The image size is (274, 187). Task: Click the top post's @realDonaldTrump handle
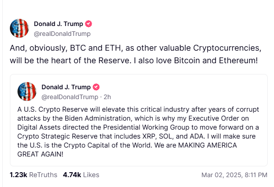click(62, 33)
